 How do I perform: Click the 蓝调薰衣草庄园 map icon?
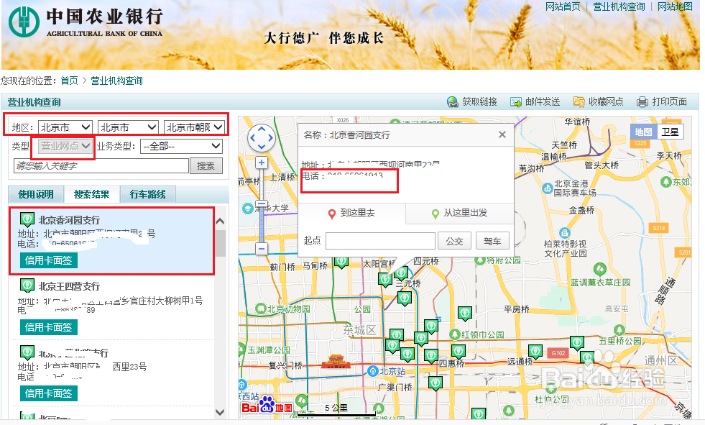[600, 270]
